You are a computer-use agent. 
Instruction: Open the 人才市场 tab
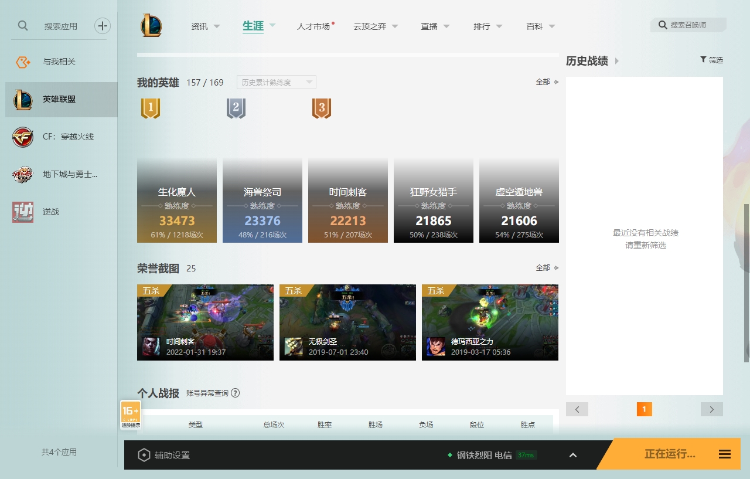[x=313, y=26]
